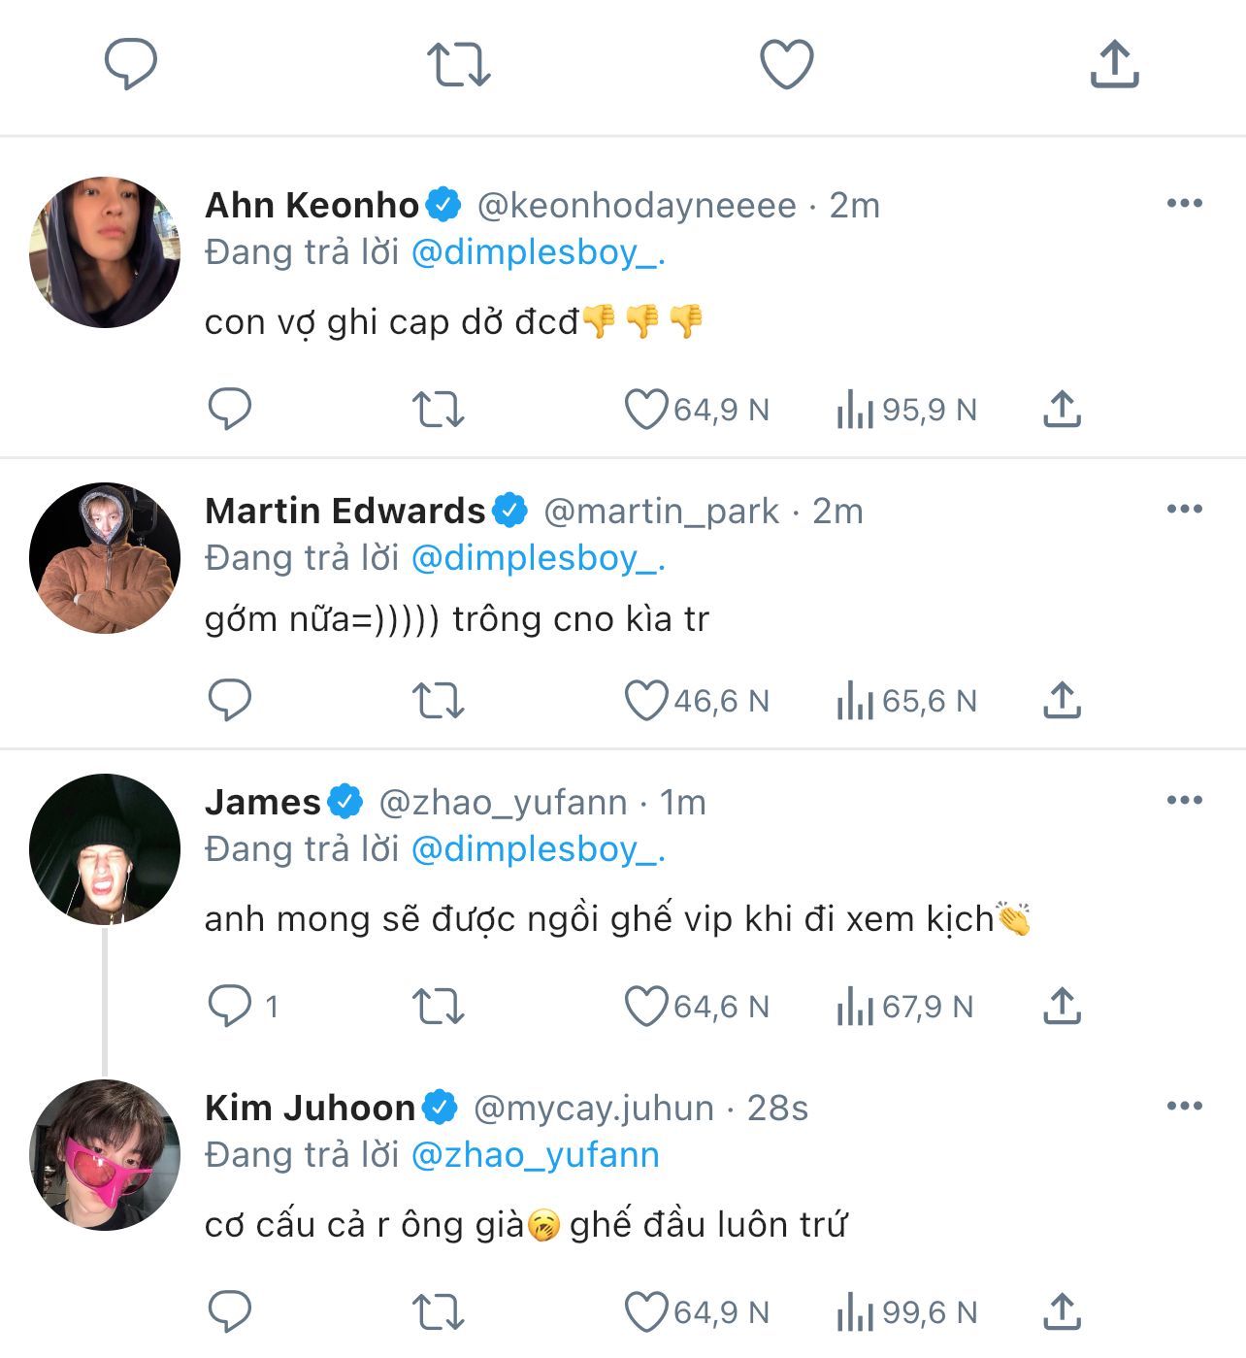Retweet Kim Juhoon's reply

click(x=438, y=1312)
